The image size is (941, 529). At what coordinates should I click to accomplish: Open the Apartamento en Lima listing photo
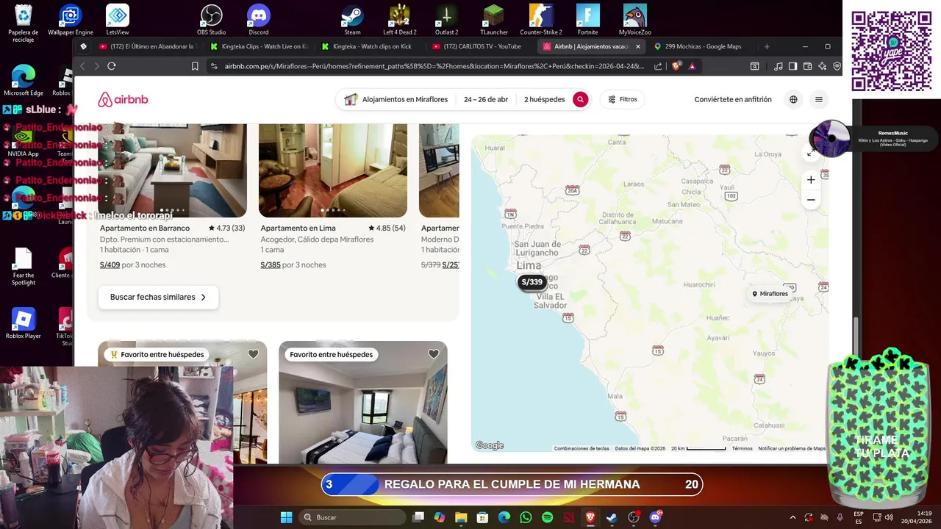tap(333, 170)
